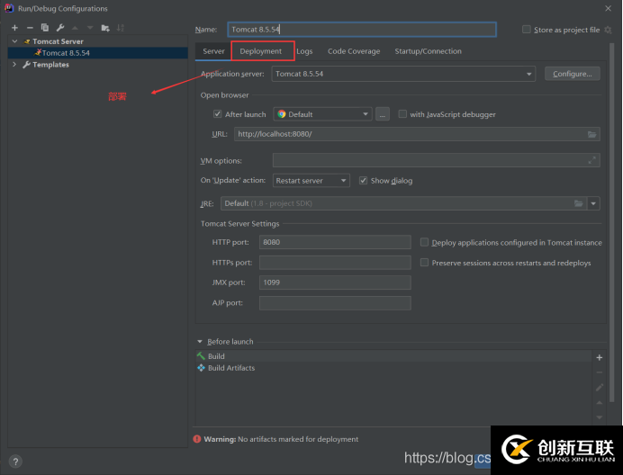Switch to the Server tab
This screenshot has height=475, width=623.
pos(213,51)
